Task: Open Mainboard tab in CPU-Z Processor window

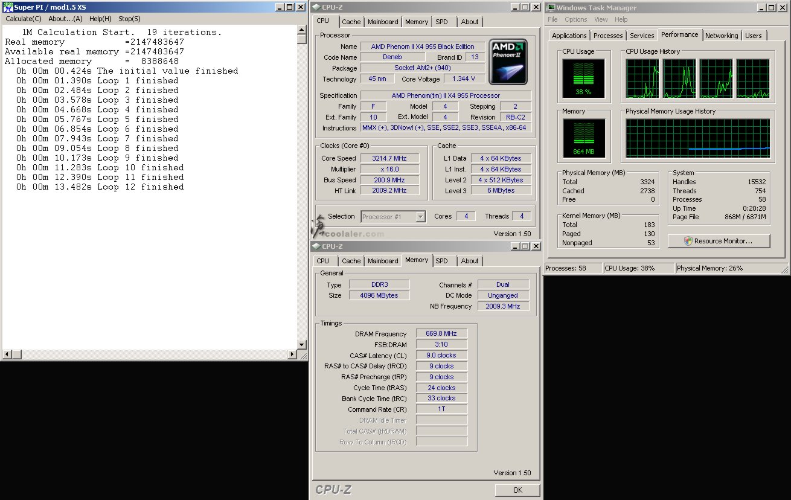Action: (x=383, y=22)
